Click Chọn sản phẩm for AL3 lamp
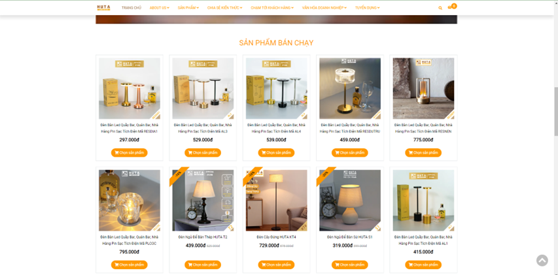 point(203,153)
